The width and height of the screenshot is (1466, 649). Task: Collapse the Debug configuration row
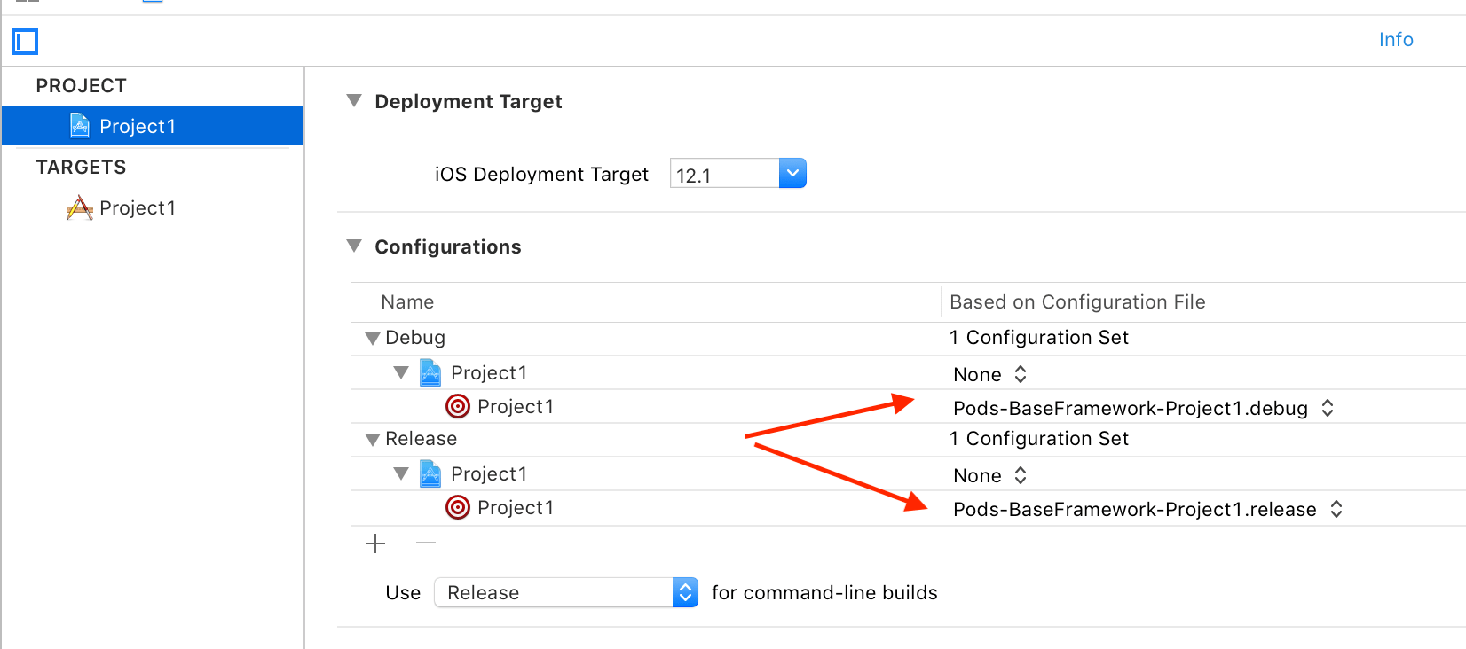pos(373,338)
